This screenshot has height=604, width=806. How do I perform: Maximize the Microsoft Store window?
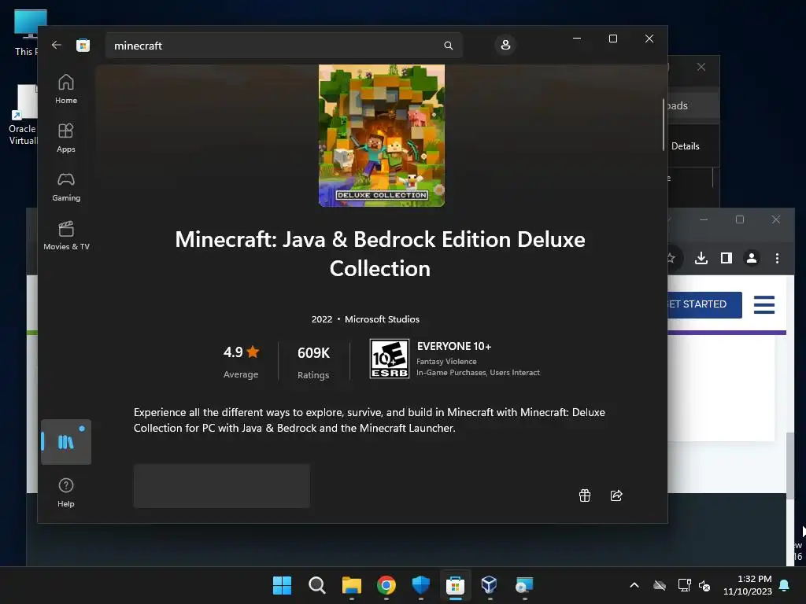pos(612,39)
